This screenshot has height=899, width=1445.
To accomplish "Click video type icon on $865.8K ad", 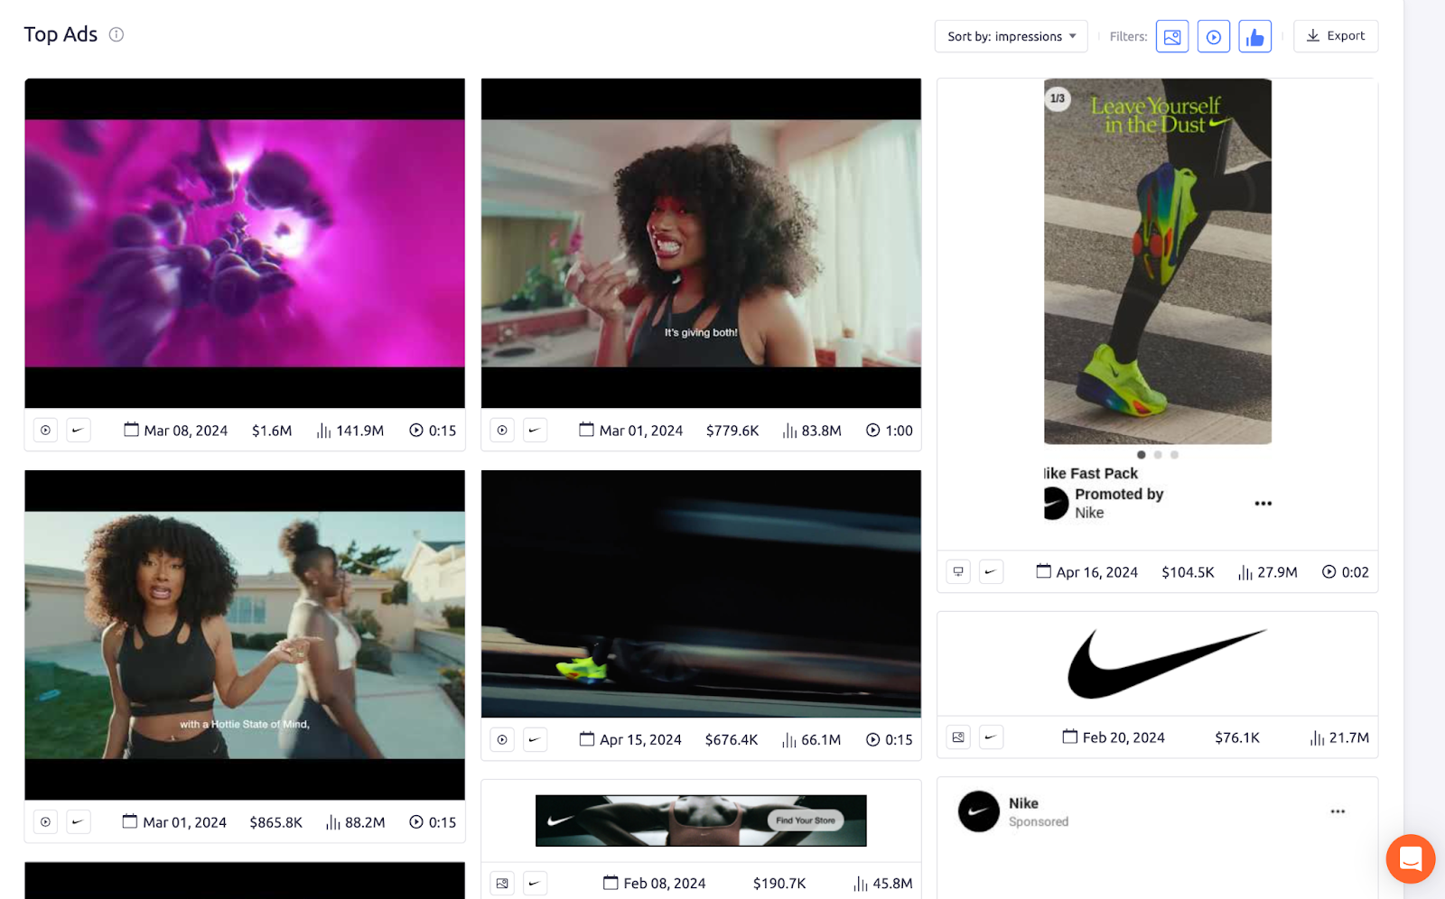I will [46, 822].
